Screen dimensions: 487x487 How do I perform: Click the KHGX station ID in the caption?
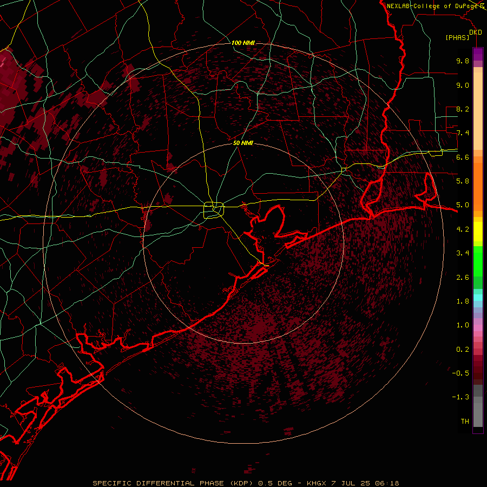point(317,483)
